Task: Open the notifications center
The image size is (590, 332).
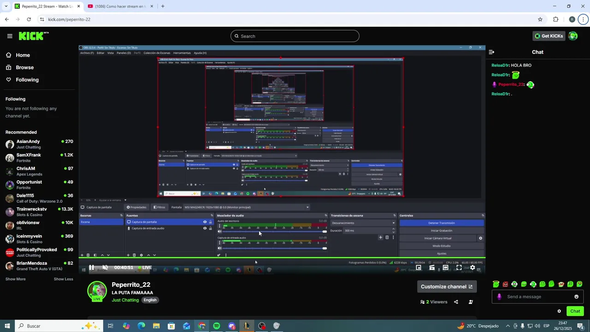Action: click(580, 326)
